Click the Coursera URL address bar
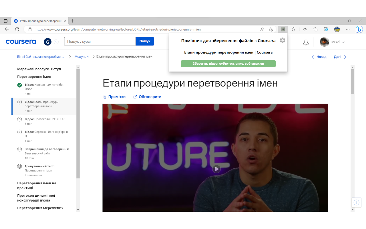Image resolution: width=366 pixels, height=229 pixels. pos(118,29)
